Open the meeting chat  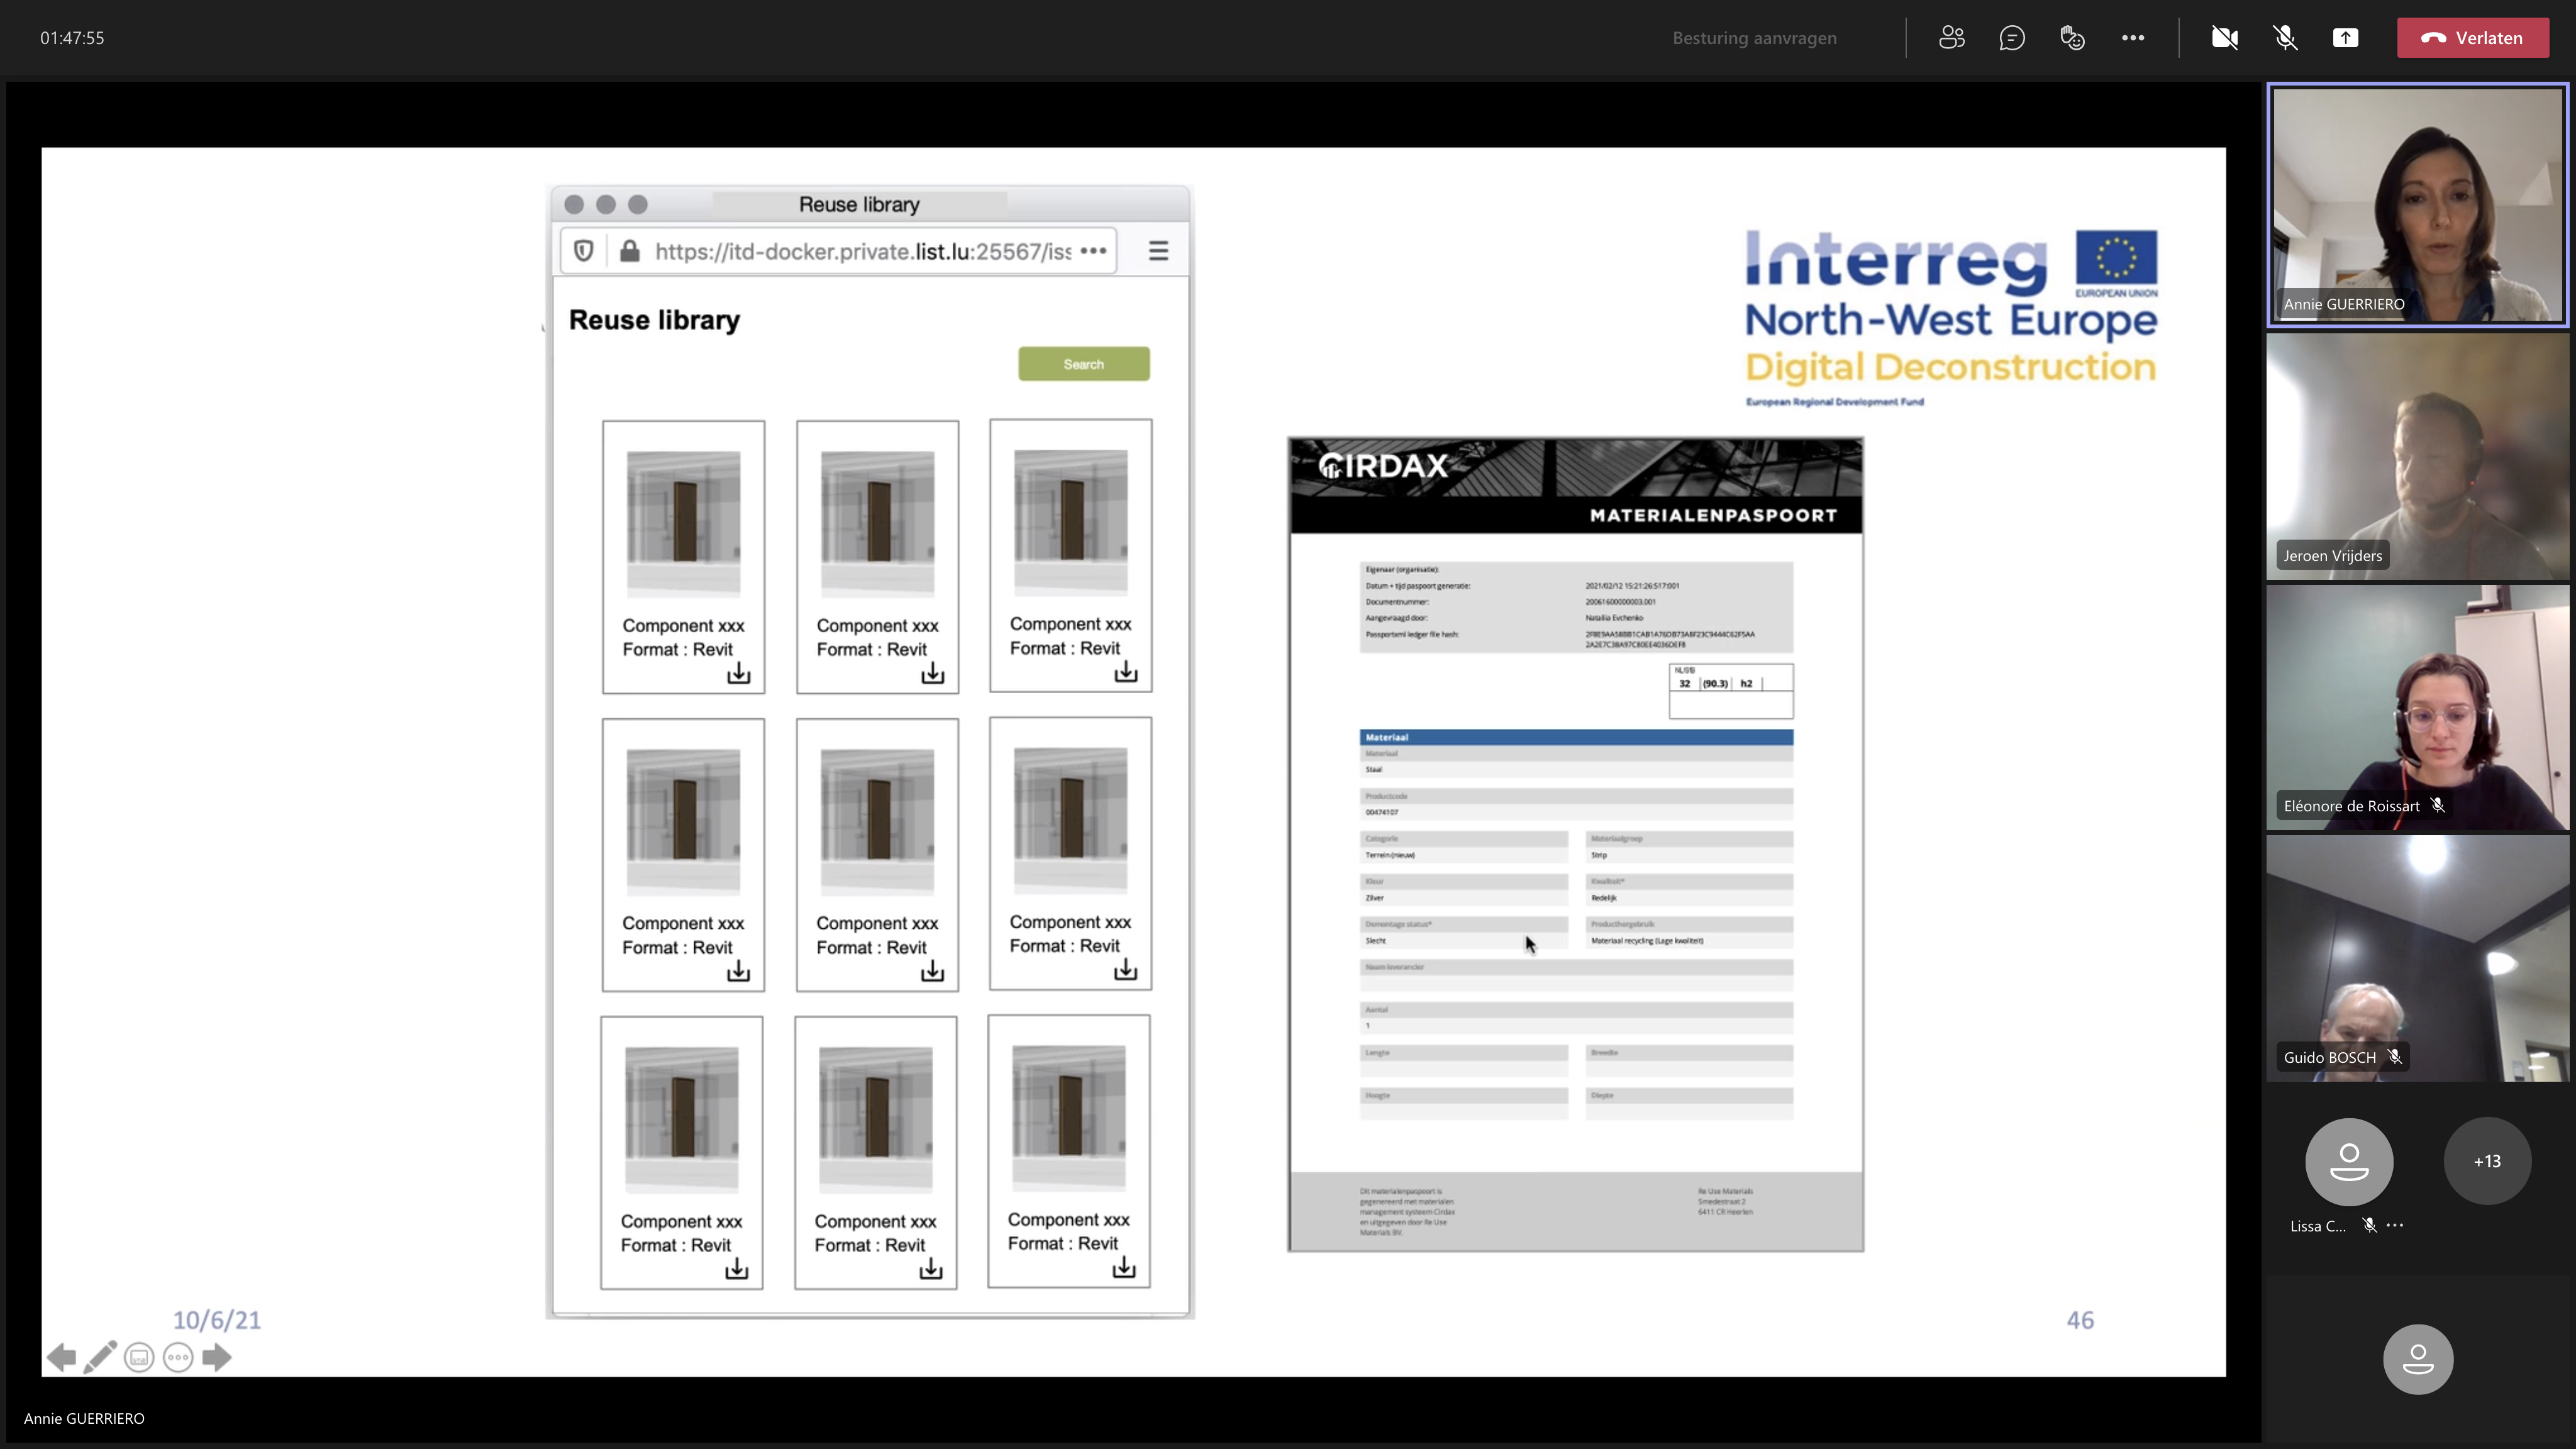(x=2011, y=38)
